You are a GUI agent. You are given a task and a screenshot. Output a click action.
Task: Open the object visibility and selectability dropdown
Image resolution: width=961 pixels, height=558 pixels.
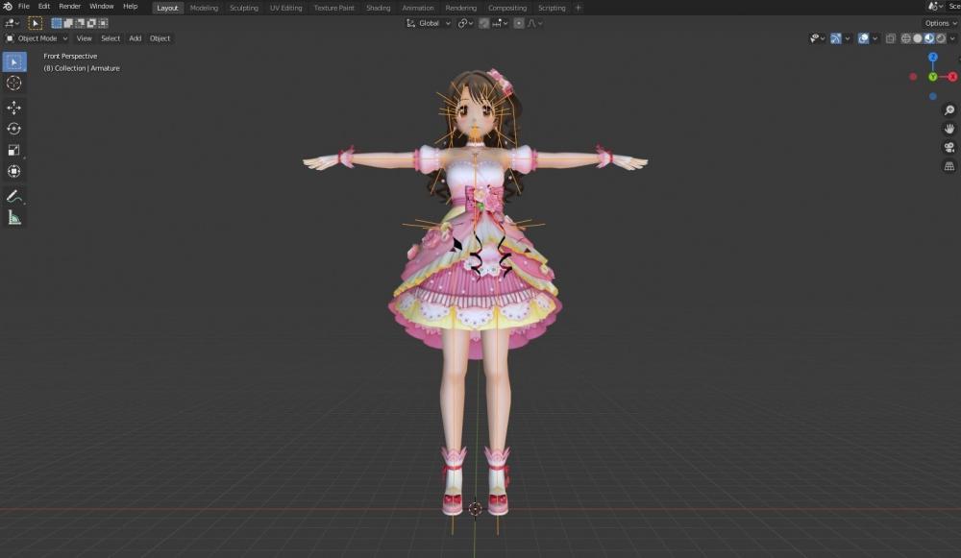tap(817, 38)
